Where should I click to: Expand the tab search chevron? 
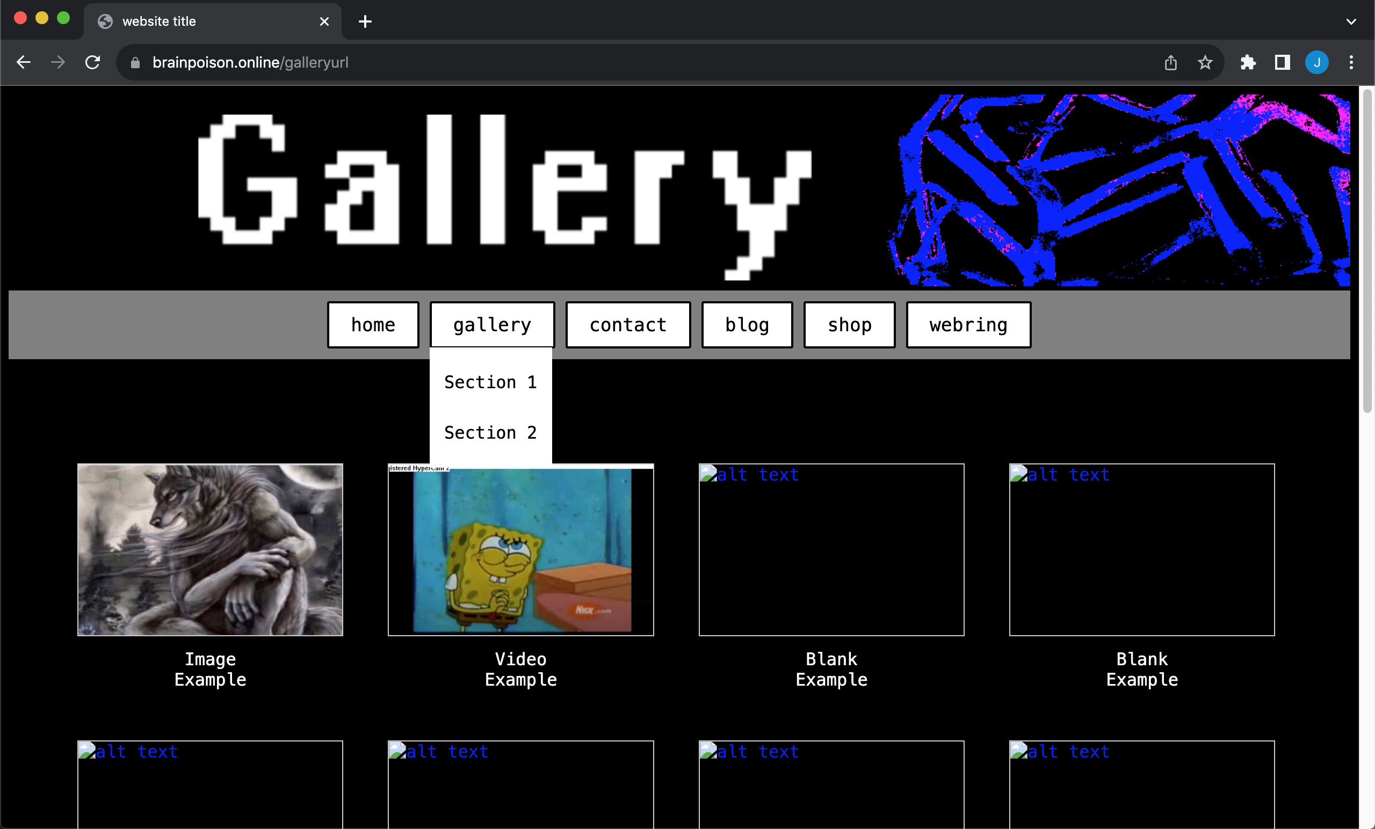[1351, 22]
